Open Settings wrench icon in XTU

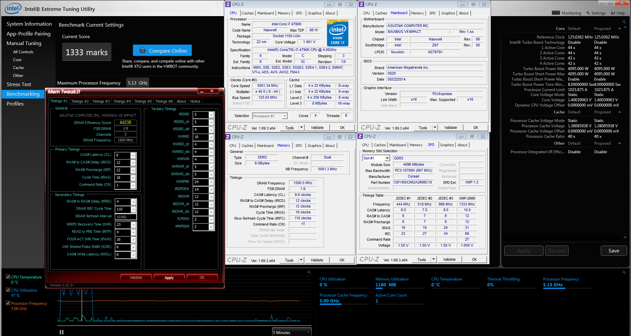tap(588, 13)
